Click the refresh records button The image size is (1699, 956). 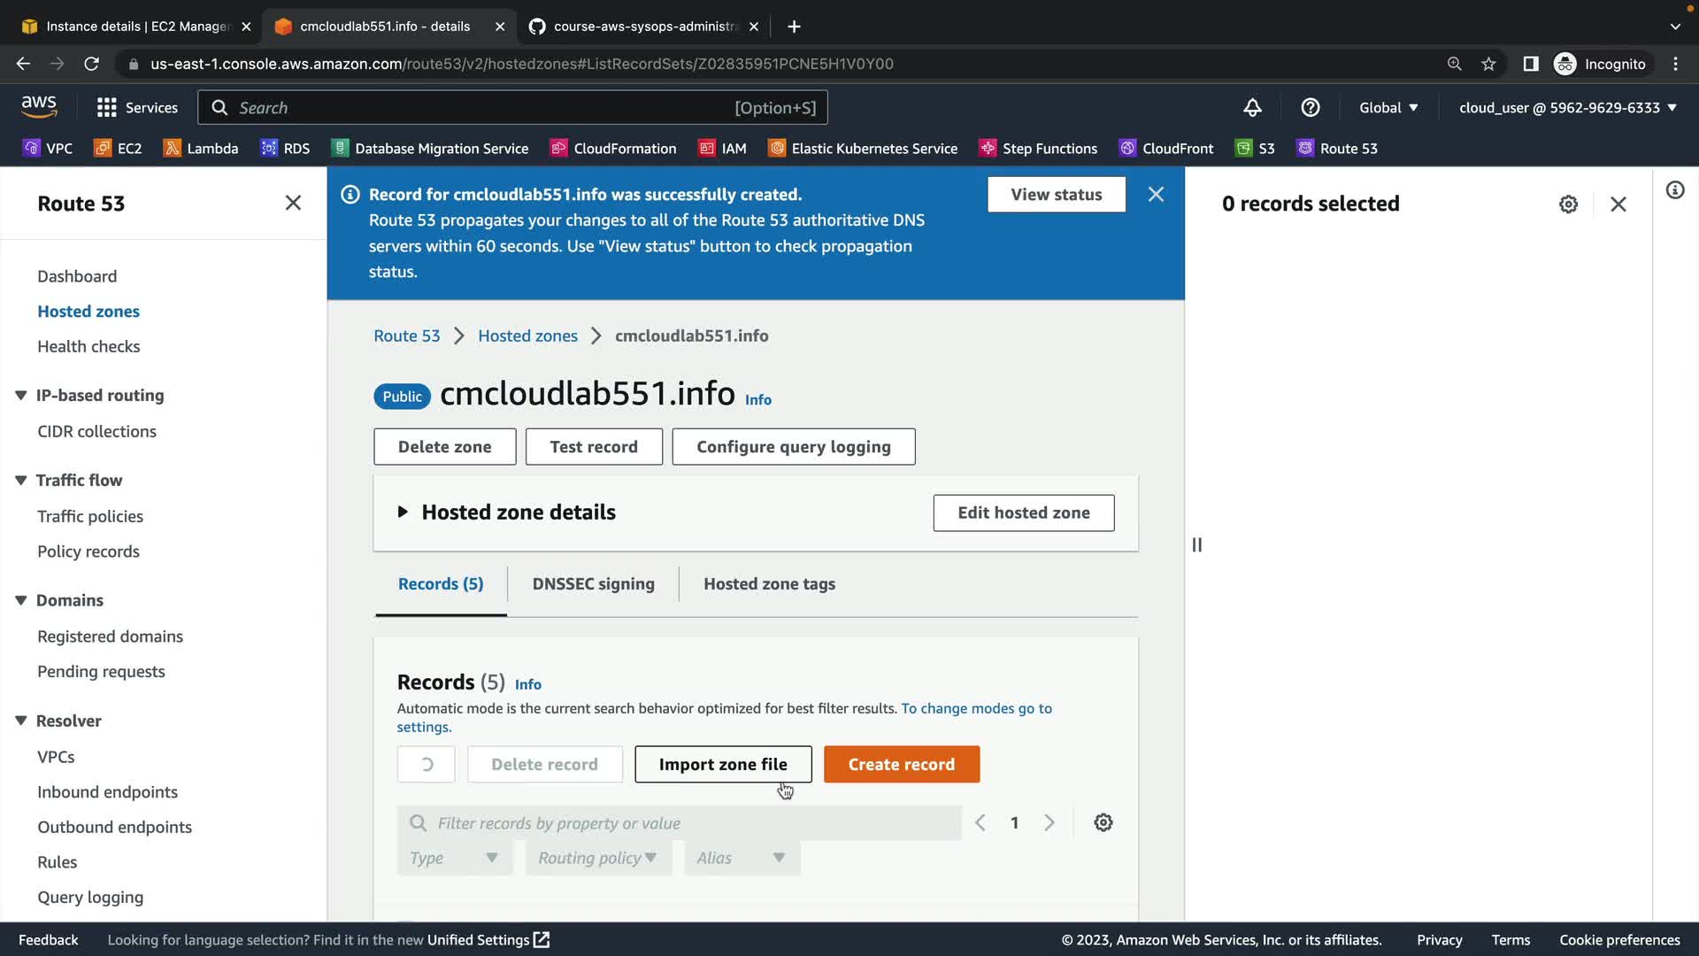pos(427,764)
